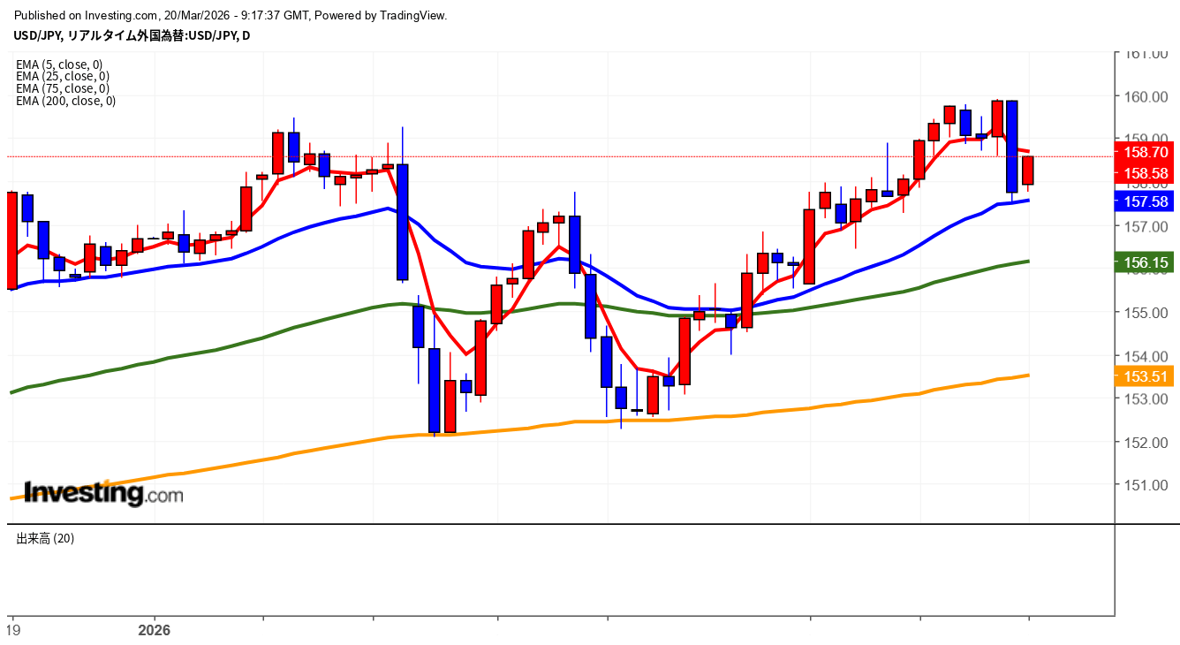Click the 152.00 price axis label
Viewport: 1180px width, 645px height.
point(1146,442)
